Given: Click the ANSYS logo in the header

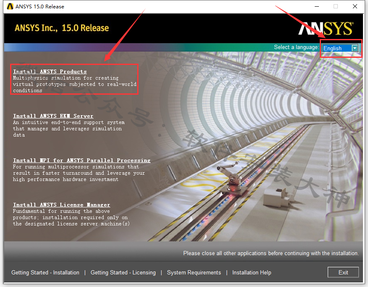Looking at the screenshot, I should 326,28.
